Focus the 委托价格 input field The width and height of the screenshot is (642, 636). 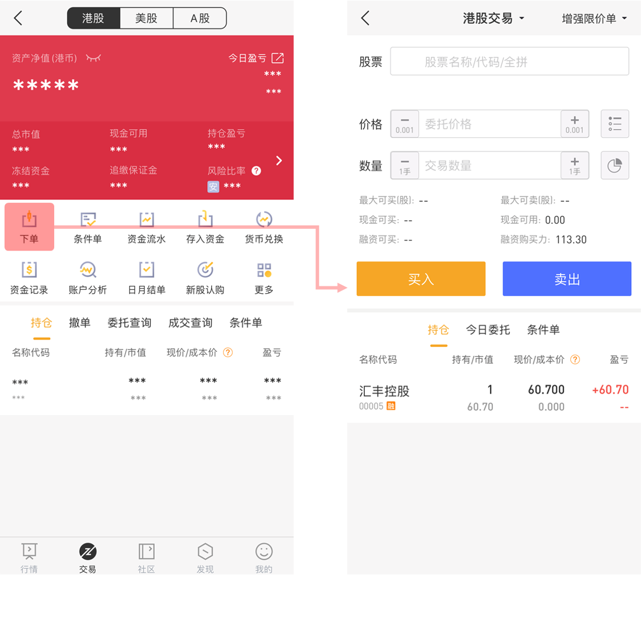pyautogui.click(x=489, y=124)
